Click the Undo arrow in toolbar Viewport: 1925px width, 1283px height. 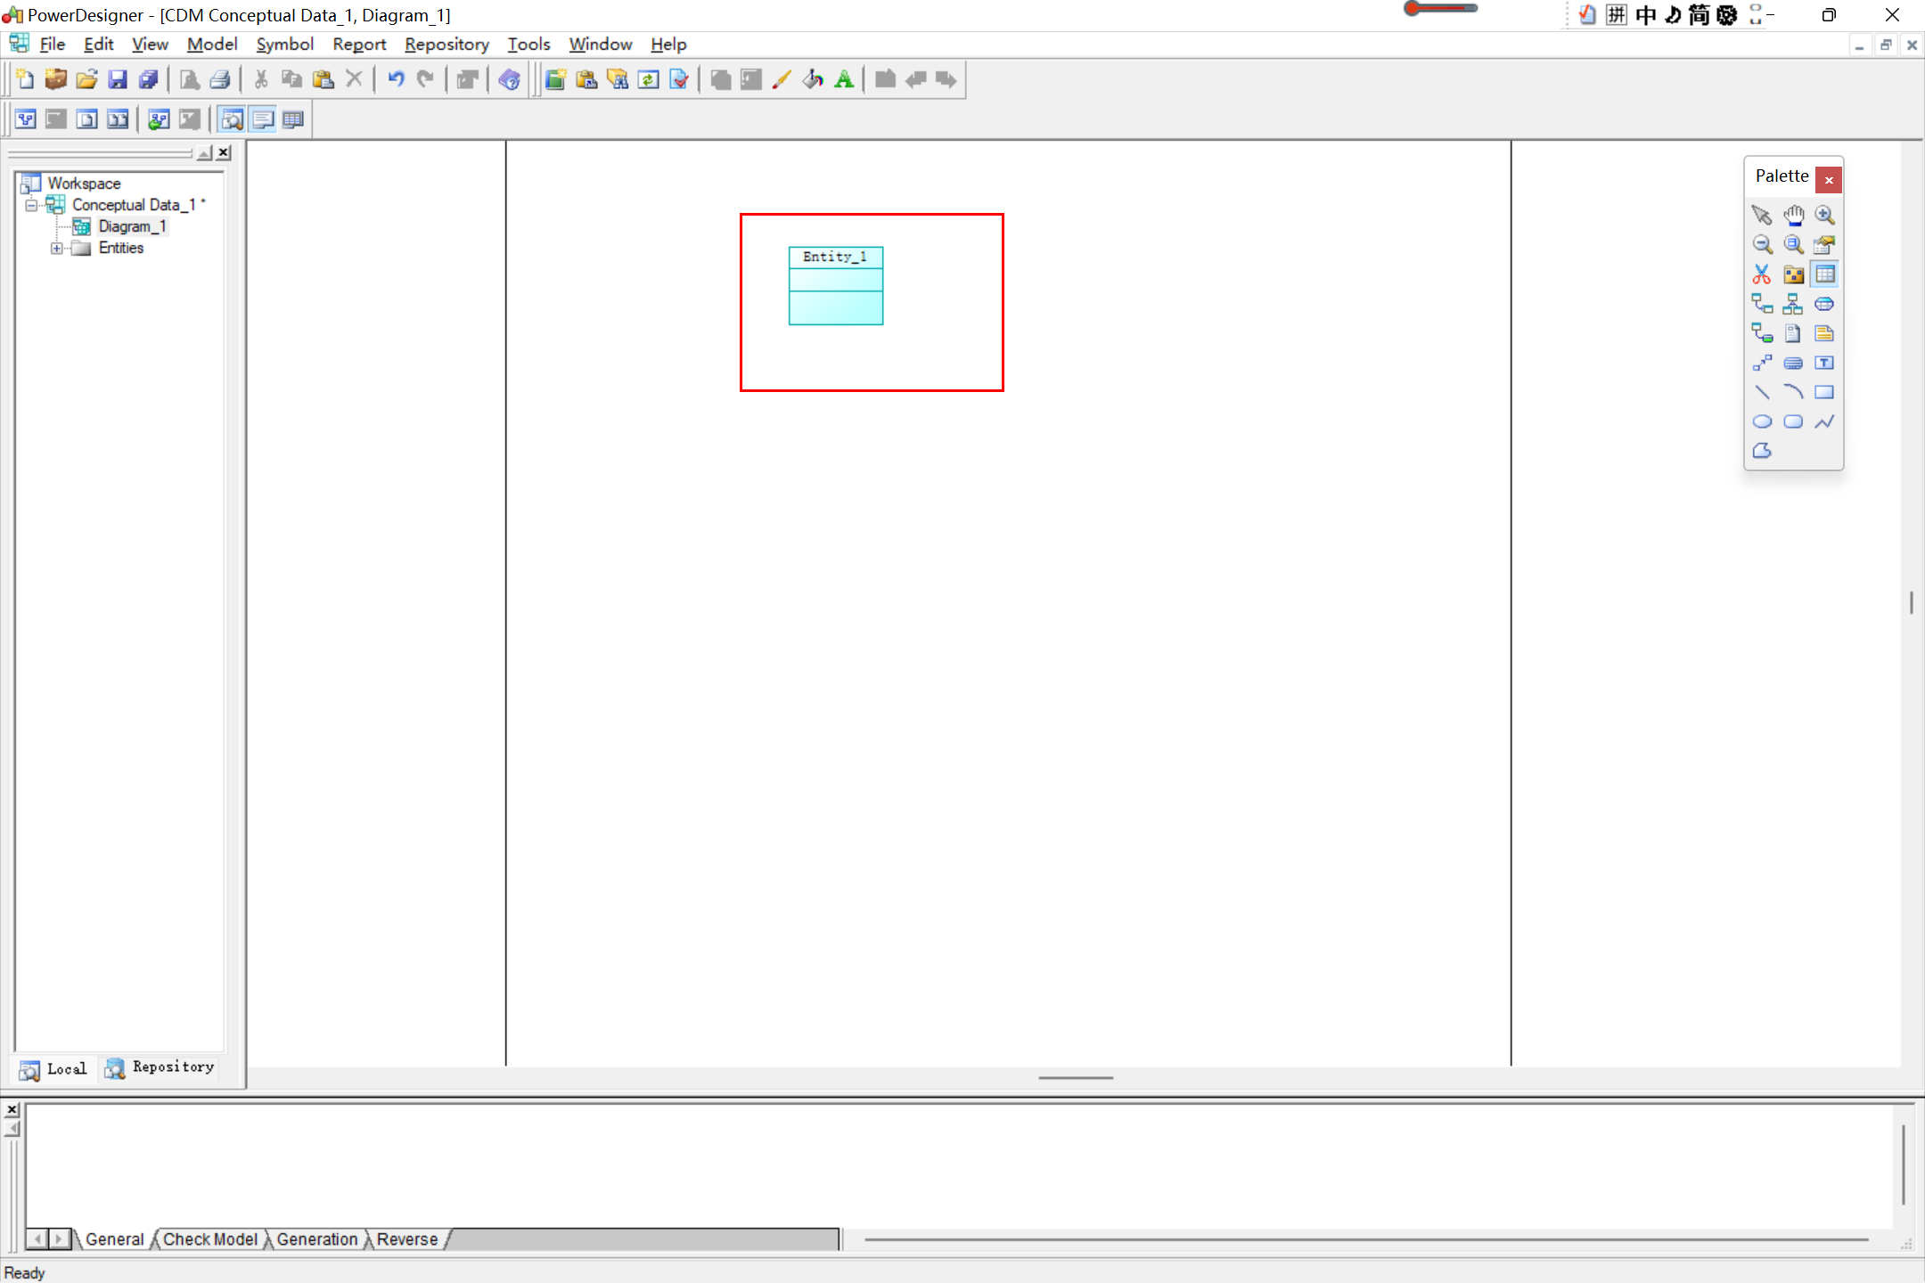coord(396,79)
